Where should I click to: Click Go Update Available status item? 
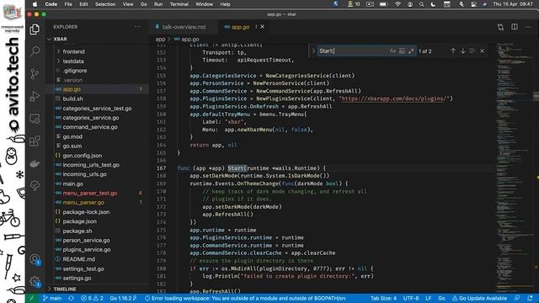coord(479,298)
